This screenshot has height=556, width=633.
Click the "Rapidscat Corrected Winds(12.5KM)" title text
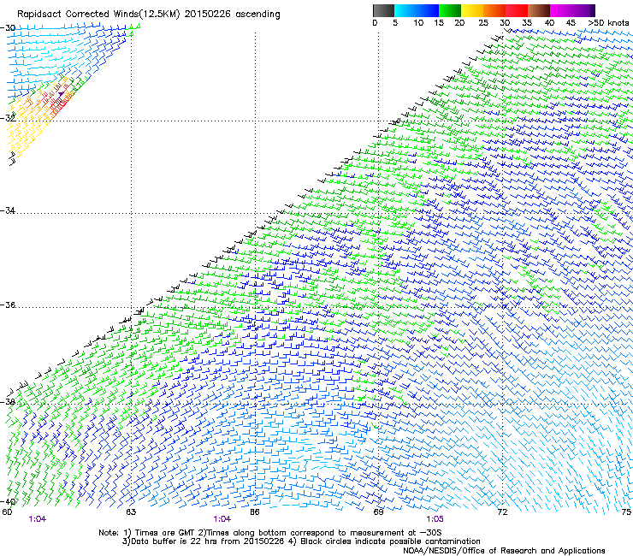(x=98, y=15)
